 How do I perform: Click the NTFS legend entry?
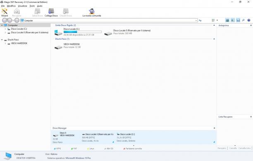[x=57, y=149]
